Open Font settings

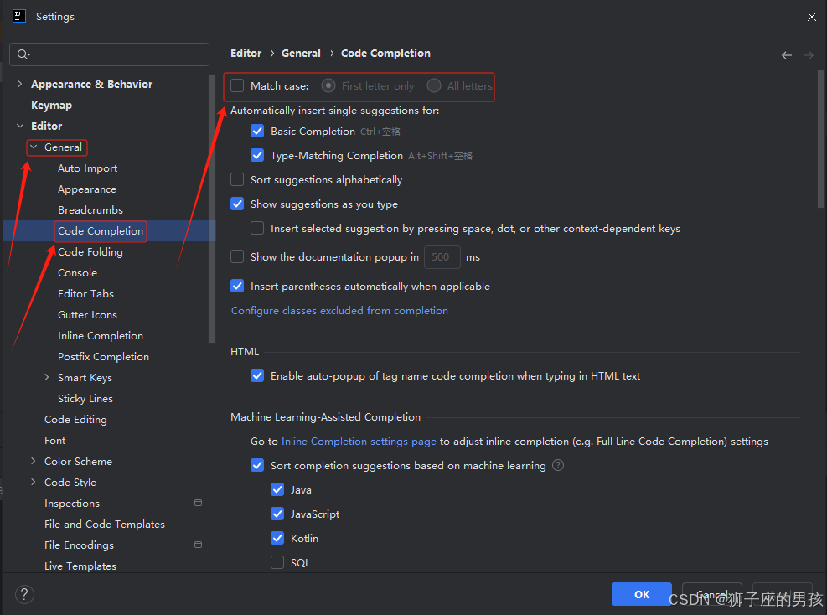pos(54,441)
